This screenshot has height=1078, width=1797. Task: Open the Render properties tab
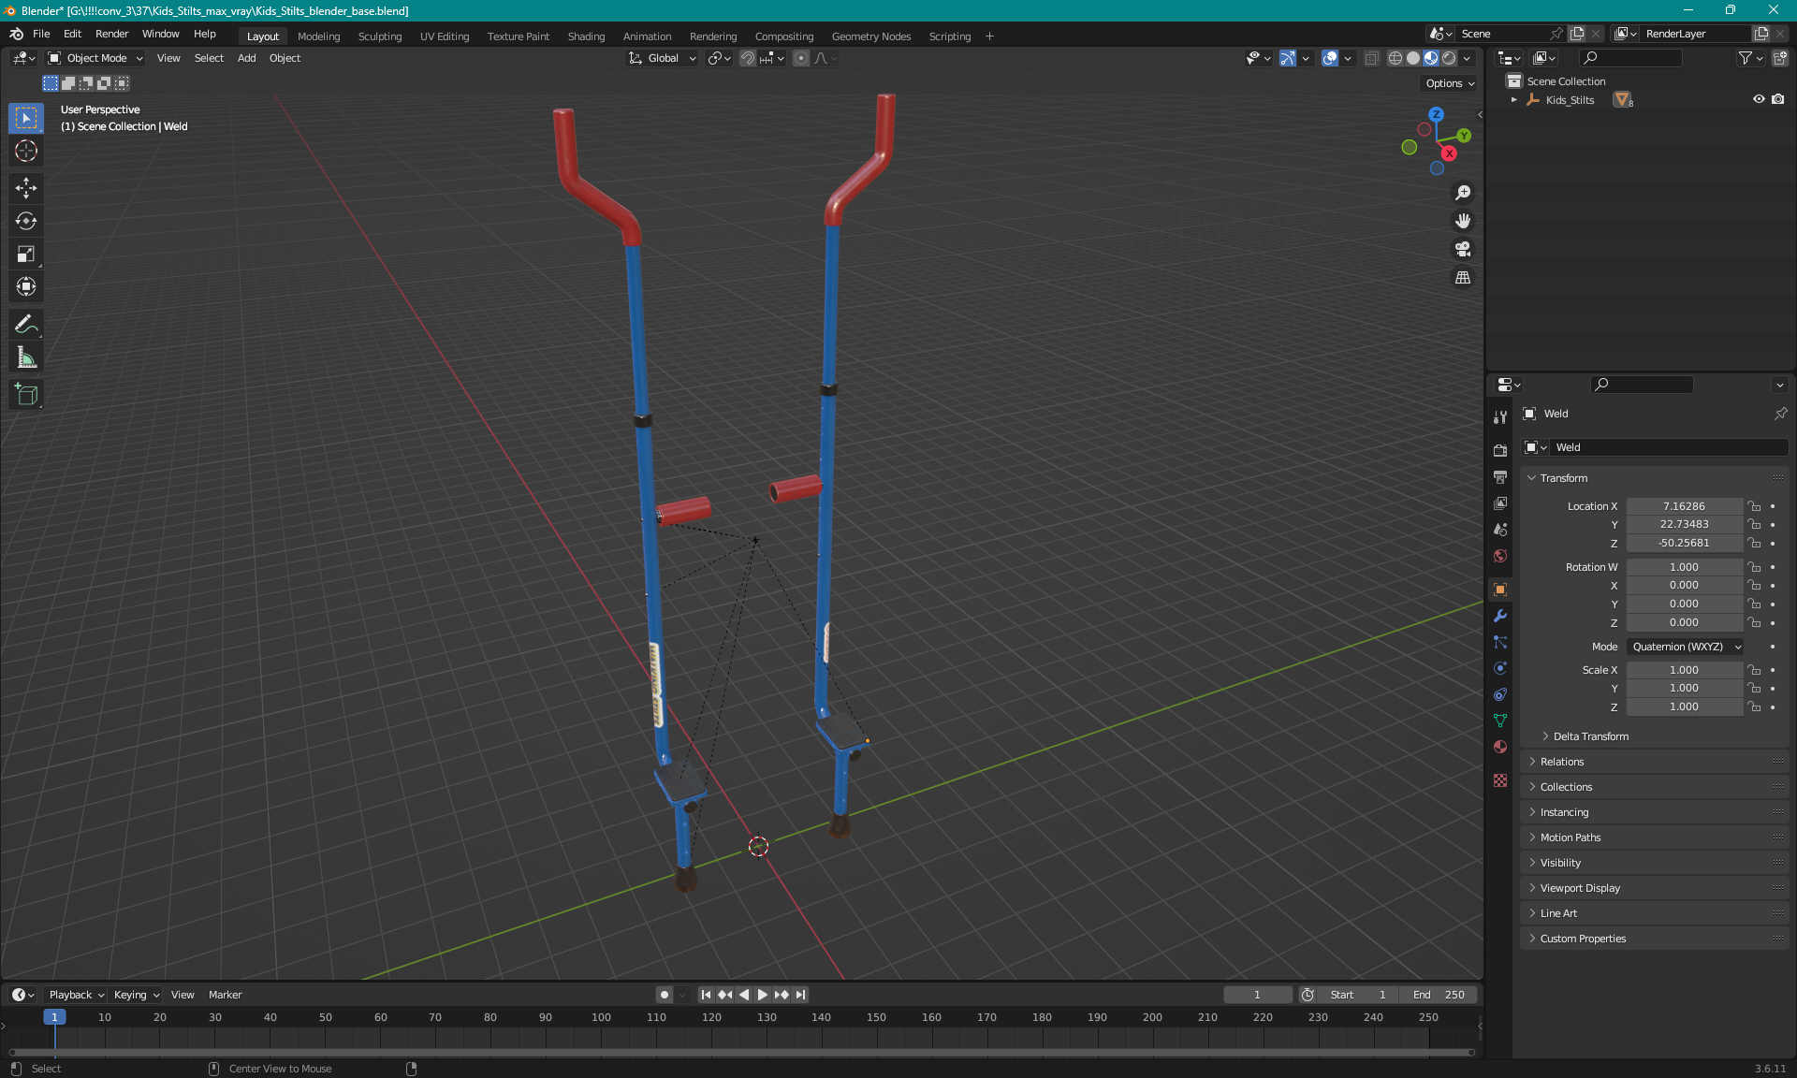(x=1500, y=450)
